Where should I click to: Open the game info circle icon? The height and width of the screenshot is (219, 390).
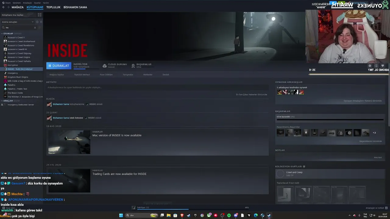point(376,66)
